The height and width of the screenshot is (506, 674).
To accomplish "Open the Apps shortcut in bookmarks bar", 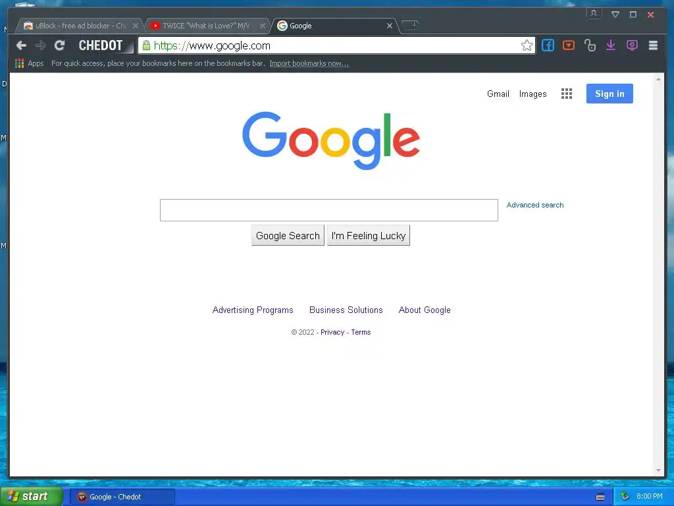I will (x=29, y=63).
